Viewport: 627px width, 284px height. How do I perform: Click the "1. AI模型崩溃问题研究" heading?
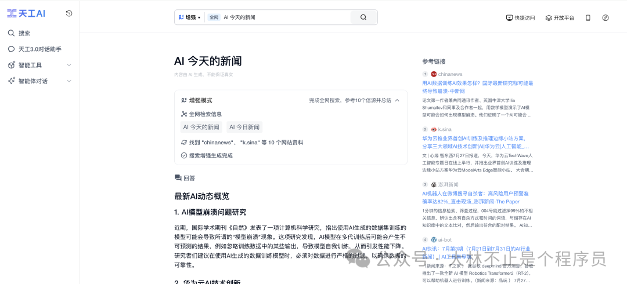(210, 212)
